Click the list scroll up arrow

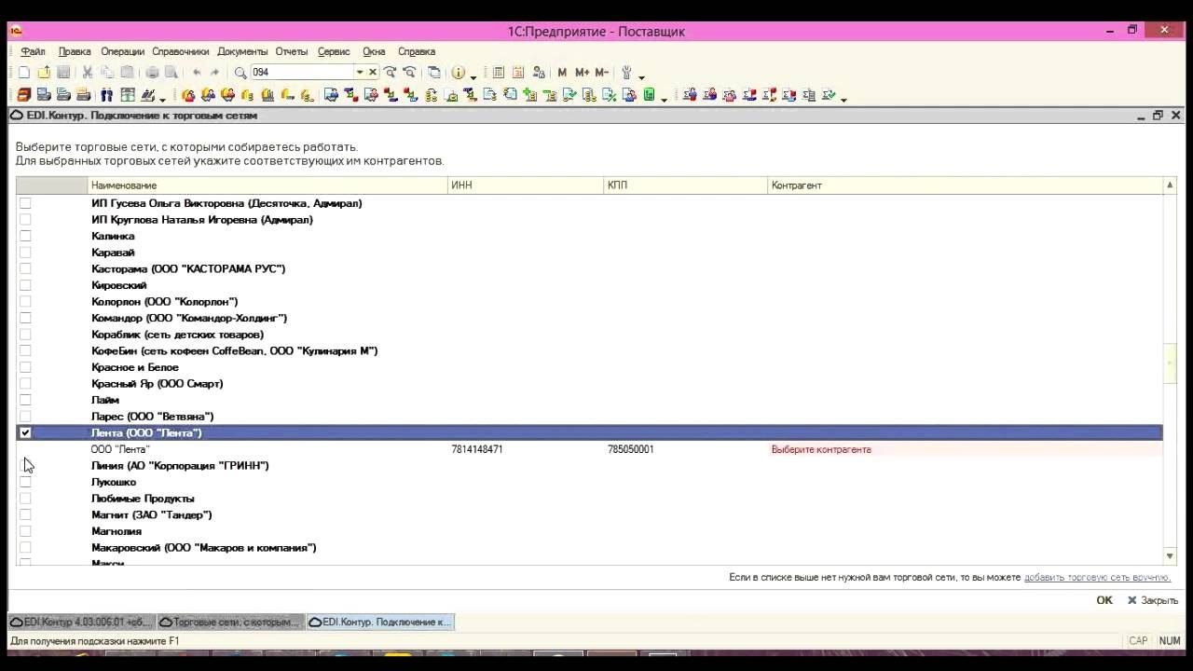pyautogui.click(x=1171, y=185)
